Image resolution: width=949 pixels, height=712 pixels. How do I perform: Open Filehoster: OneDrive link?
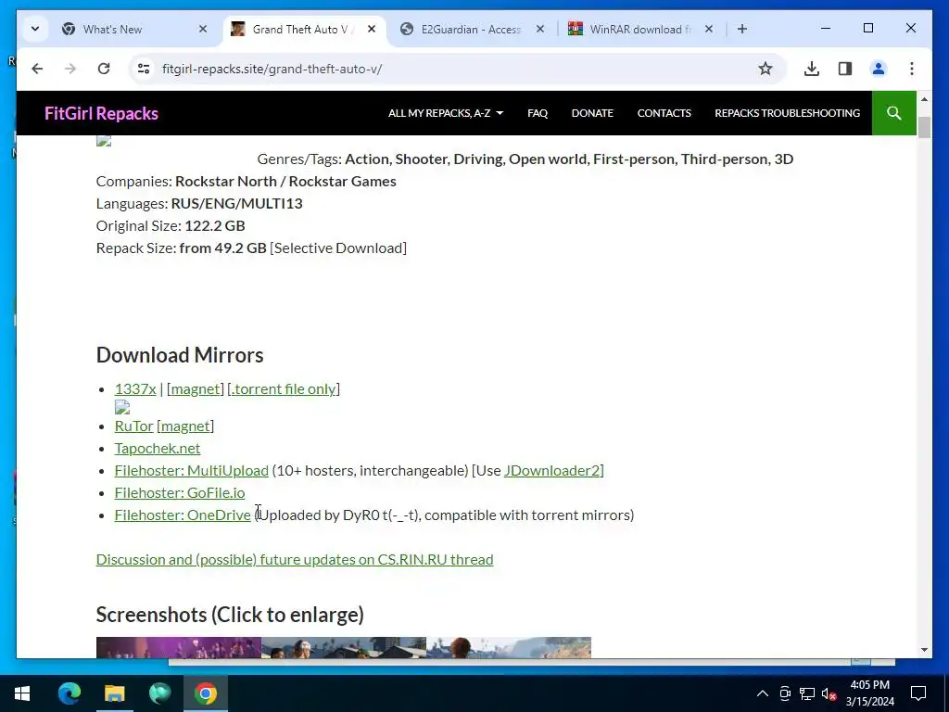tap(183, 515)
